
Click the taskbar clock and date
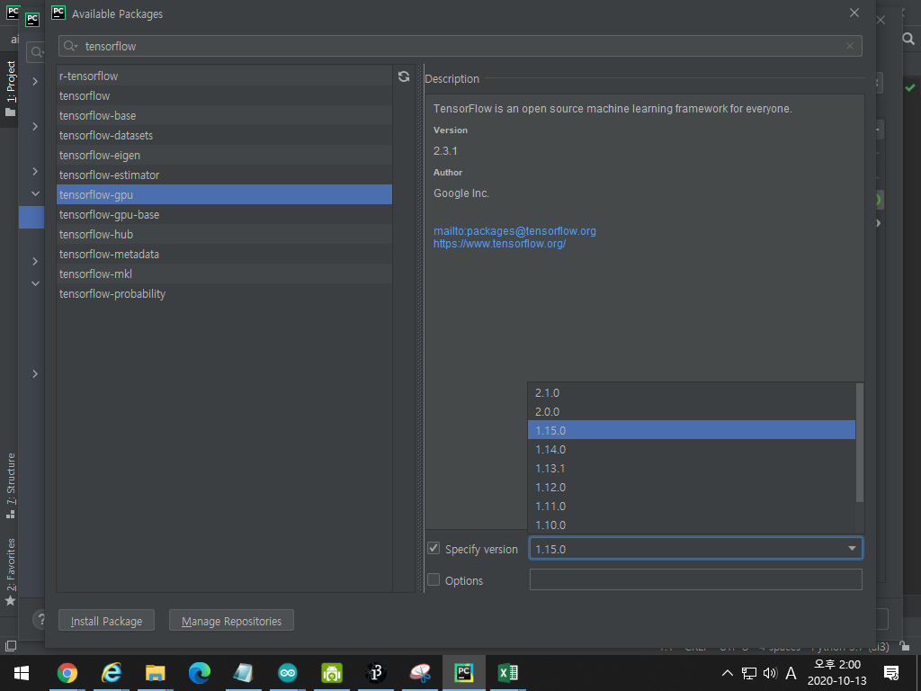837,673
